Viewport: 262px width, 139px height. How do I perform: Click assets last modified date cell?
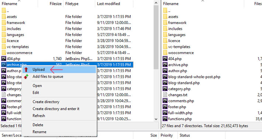114,17
